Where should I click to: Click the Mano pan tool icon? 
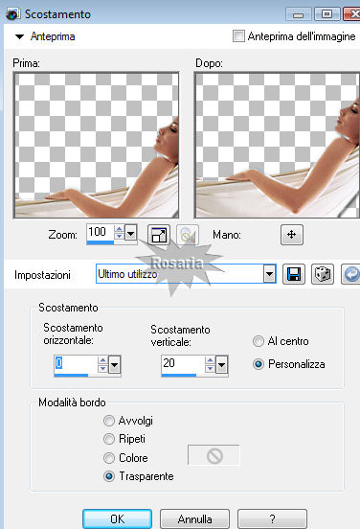tap(292, 235)
